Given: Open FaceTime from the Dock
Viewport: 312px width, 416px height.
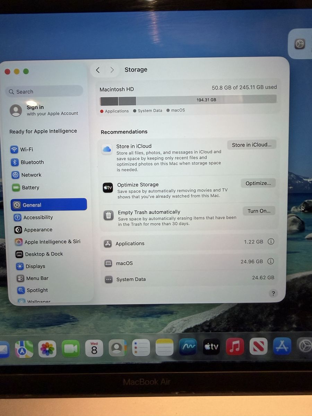Looking at the screenshot, I should click(71, 348).
